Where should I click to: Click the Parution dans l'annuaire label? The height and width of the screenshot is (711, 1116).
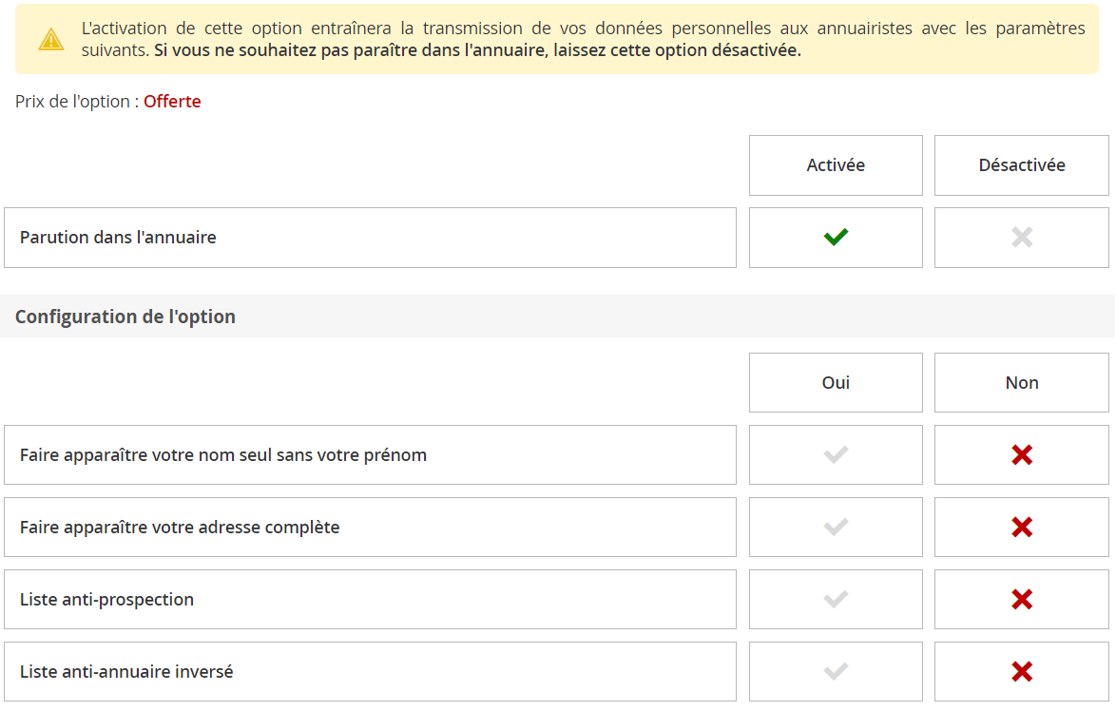118,238
